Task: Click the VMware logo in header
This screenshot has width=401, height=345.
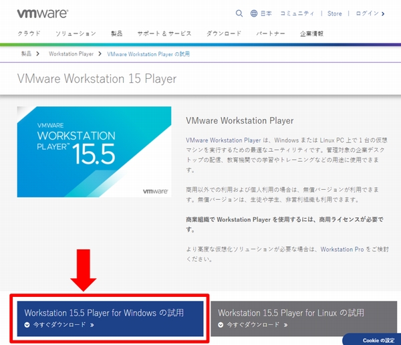Action: 43,14
